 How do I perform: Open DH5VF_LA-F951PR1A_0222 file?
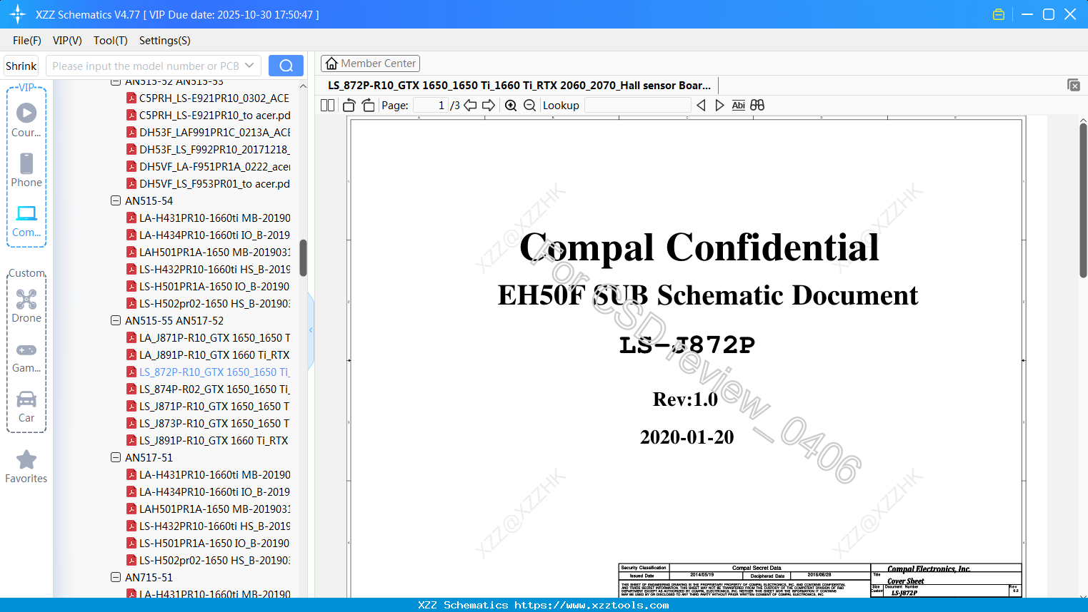[215, 166]
